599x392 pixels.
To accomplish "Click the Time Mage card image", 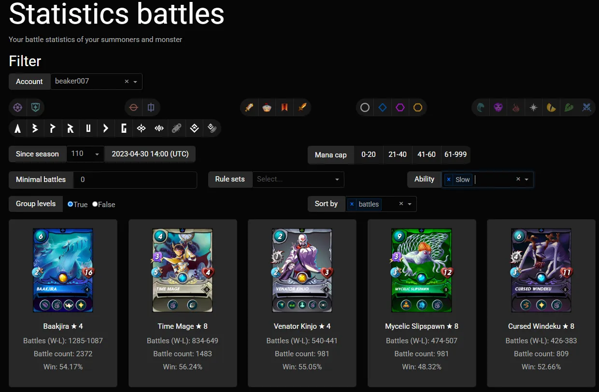I will 183,270.
